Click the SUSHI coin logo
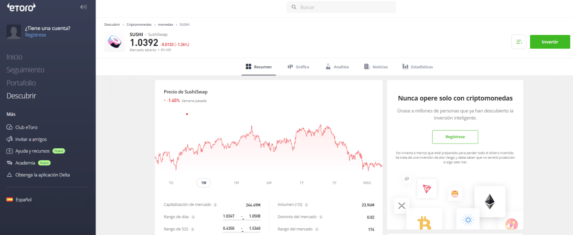 pos(115,42)
